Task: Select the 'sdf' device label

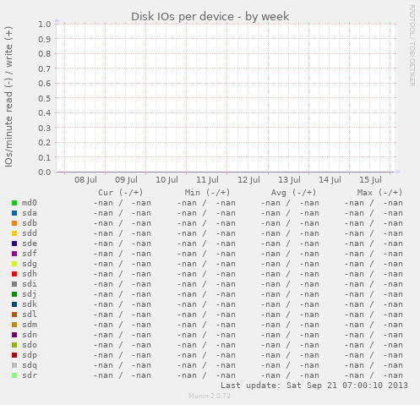Action: point(30,254)
